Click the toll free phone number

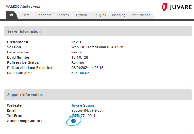tap(83, 116)
